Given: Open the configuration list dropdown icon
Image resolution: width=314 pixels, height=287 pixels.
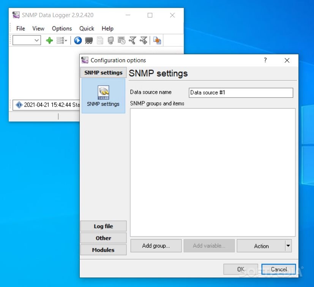Looking at the screenshot, I should [x=62, y=41].
